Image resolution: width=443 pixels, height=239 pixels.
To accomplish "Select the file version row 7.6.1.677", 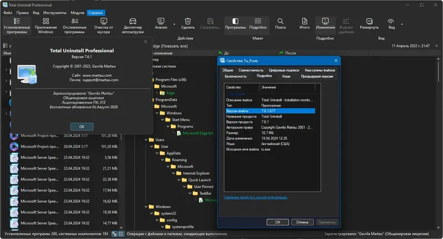I will click(x=270, y=111).
